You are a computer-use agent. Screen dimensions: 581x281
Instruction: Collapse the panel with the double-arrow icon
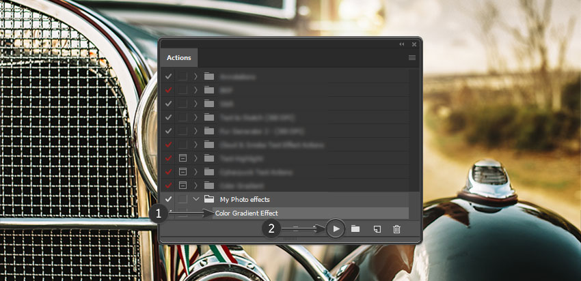[x=402, y=44]
